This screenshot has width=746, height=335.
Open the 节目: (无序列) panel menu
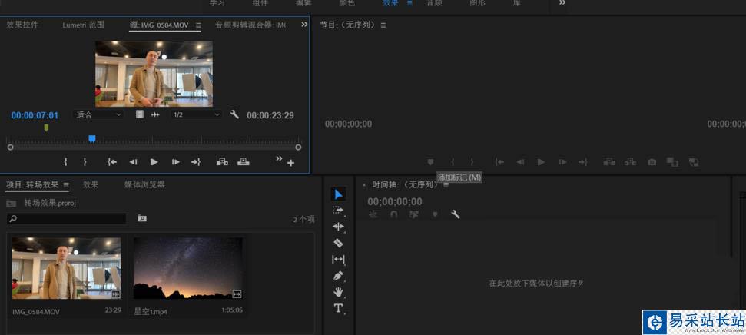pyautogui.click(x=383, y=25)
